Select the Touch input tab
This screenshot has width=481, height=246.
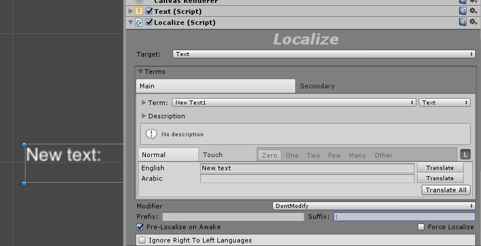(213, 155)
